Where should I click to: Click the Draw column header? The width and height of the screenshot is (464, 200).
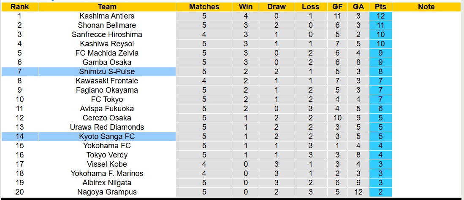click(x=277, y=7)
